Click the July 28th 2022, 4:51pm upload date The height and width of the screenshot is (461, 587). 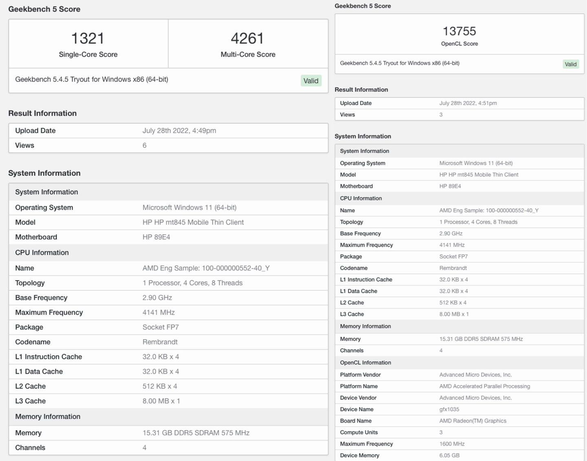468,103
